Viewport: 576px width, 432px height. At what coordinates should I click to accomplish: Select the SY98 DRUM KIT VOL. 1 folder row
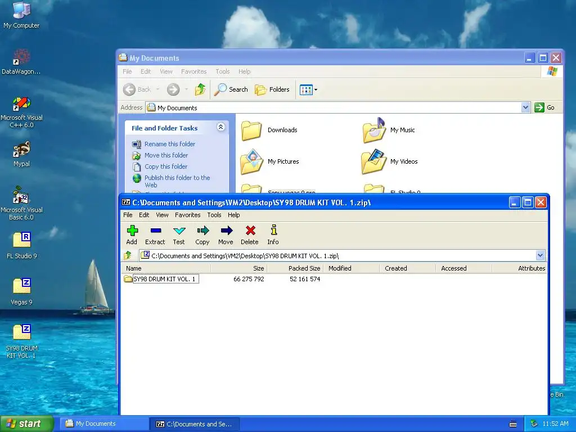point(160,279)
